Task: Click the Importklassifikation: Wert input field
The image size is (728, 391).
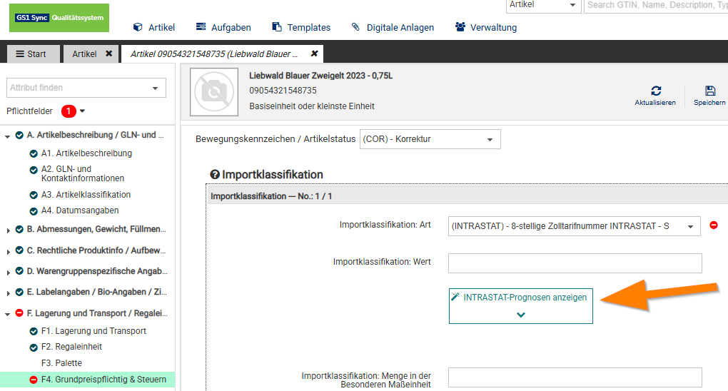Action: click(x=575, y=263)
